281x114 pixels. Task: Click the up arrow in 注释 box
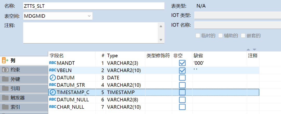coord(161,26)
